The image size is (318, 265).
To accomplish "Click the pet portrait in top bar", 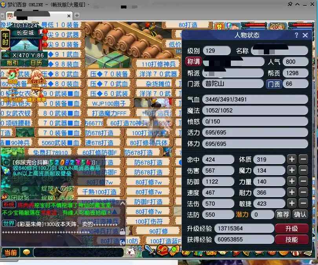I will pyautogui.click(x=278, y=26).
